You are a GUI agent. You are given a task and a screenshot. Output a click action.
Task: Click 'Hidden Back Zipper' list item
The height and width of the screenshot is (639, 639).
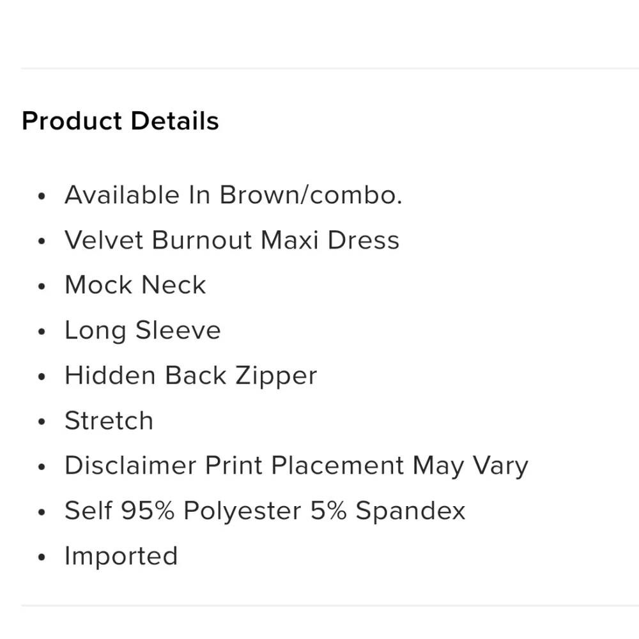(x=190, y=376)
